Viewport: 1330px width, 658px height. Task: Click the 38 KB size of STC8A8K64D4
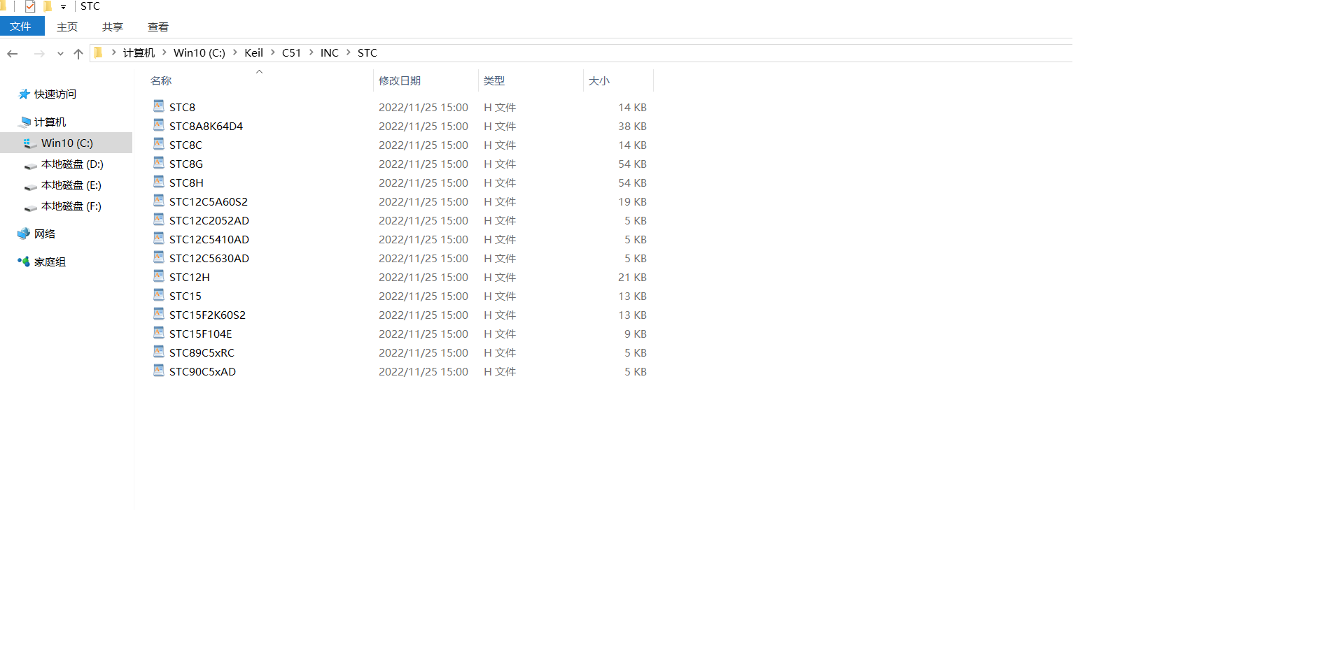point(632,126)
